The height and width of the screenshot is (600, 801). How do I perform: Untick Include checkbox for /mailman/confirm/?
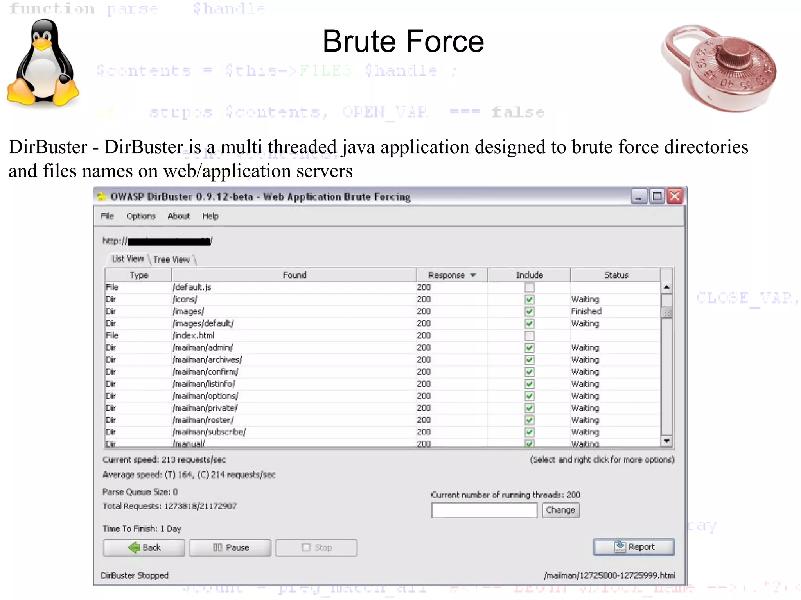point(529,372)
